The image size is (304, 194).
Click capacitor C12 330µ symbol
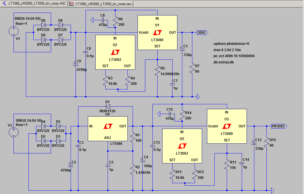tap(254, 143)
